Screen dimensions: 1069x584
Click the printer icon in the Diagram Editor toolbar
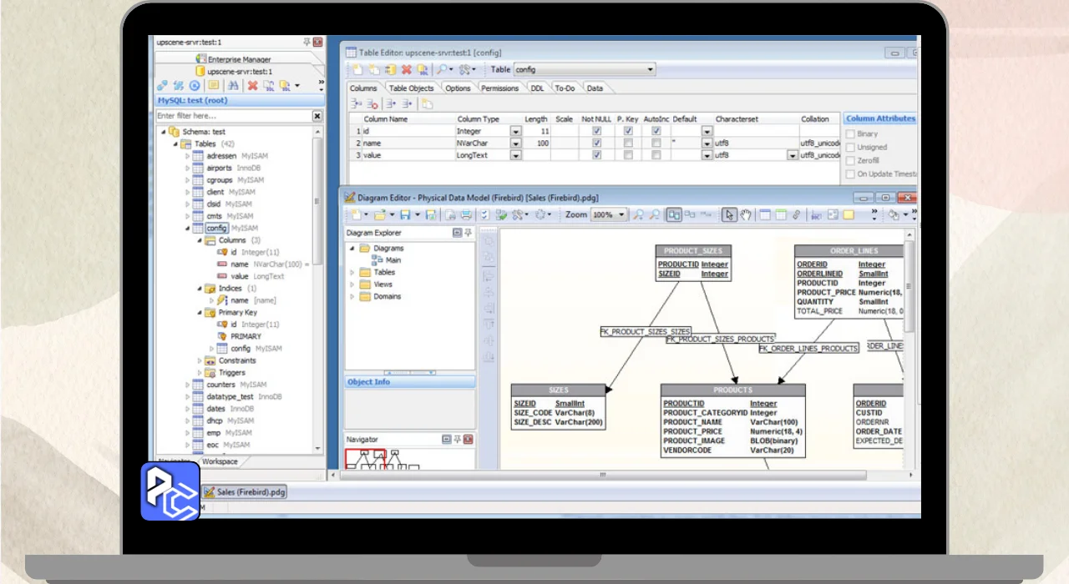pyautogui.click(x=465, y=215)
